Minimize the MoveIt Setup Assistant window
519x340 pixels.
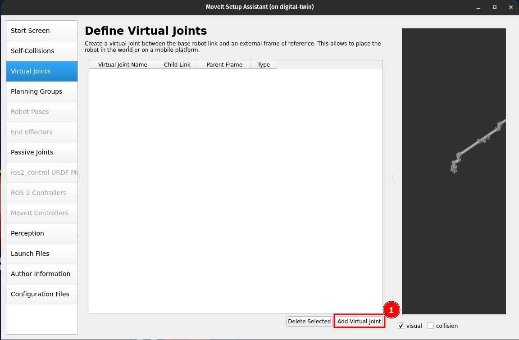click(x=478, y=7)
